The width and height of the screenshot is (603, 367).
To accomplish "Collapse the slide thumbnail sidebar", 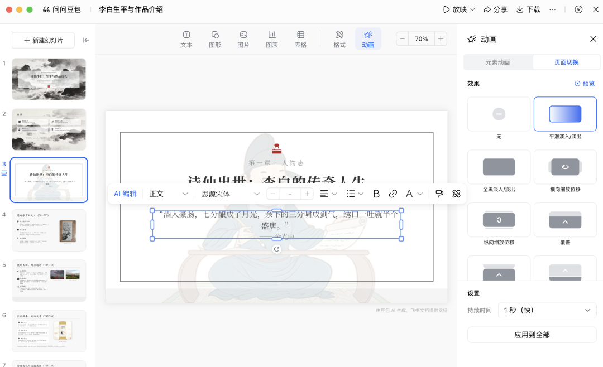I will click(x=86, y=40).
